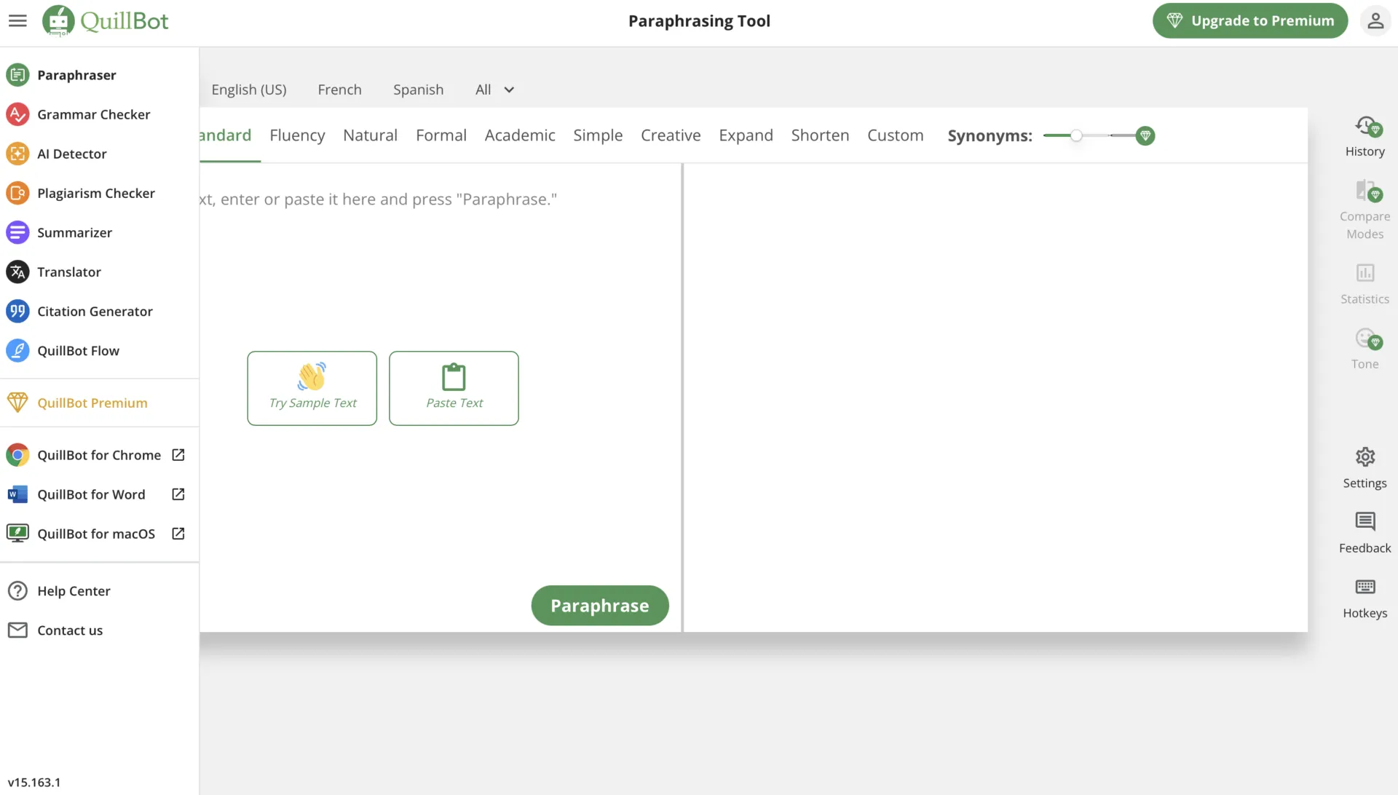Click the Help Center question mark icon

click(x=17, y=590)
